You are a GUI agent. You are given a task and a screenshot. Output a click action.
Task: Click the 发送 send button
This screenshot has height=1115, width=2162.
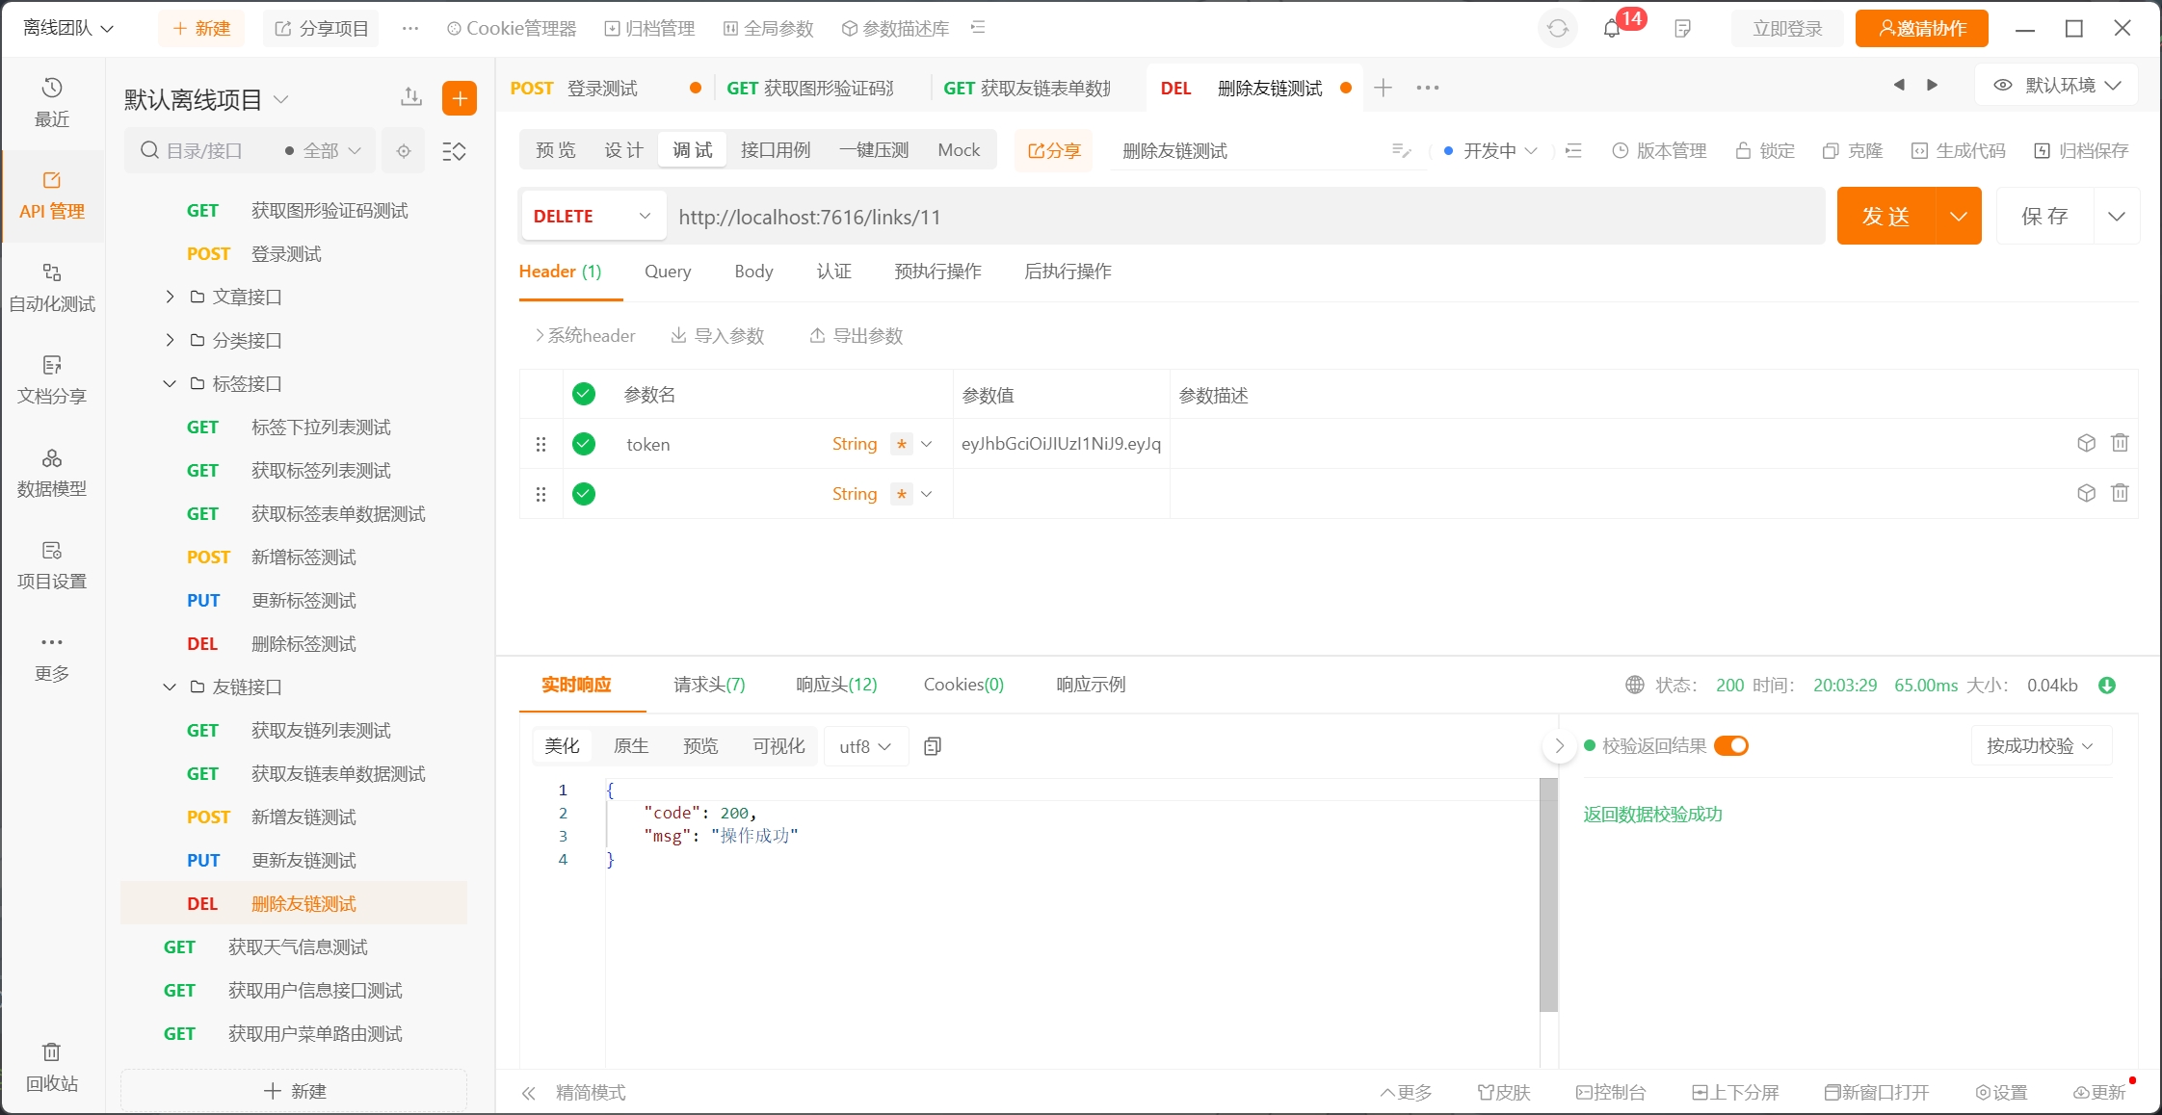(x=1885, y=217)
